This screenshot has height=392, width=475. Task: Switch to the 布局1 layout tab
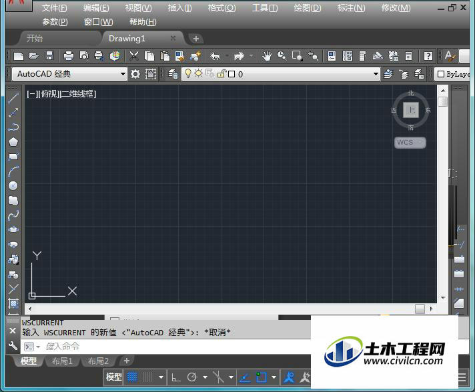click(62, 361)
